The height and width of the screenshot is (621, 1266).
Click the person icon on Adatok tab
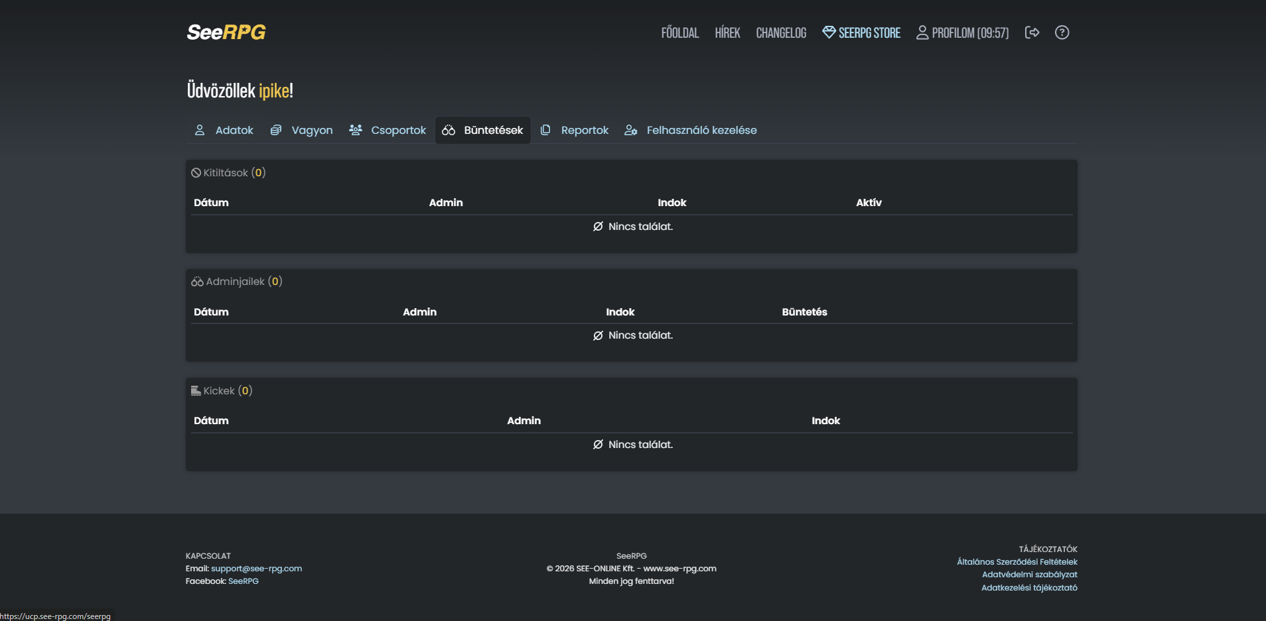click(200, 130)
